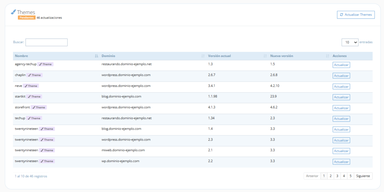Viewport: 384px width, 192px height.
Task: Open page 3 in the pagination
Action: [x=337, y=176]
